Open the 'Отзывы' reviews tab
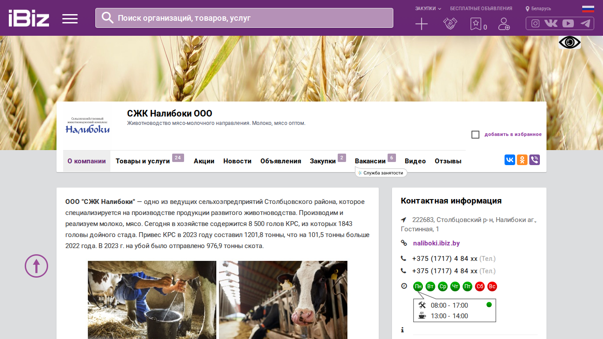 [448, 161]
